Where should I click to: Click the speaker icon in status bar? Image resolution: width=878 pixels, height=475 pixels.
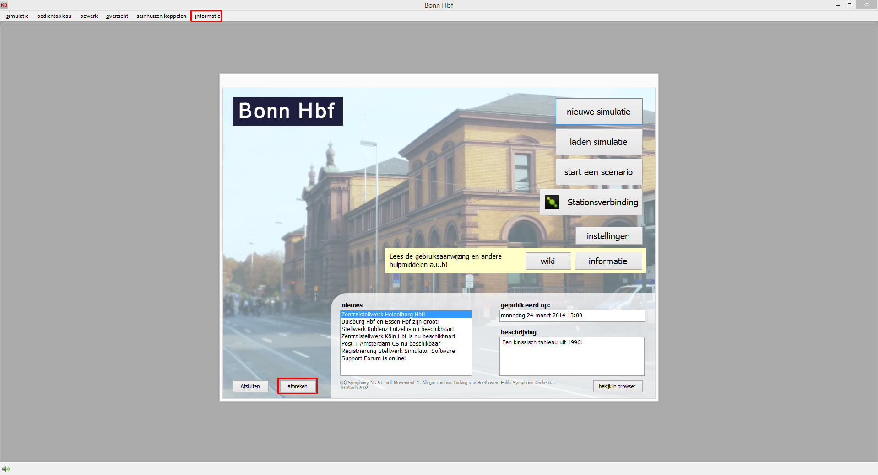click(x=5, y=469)
